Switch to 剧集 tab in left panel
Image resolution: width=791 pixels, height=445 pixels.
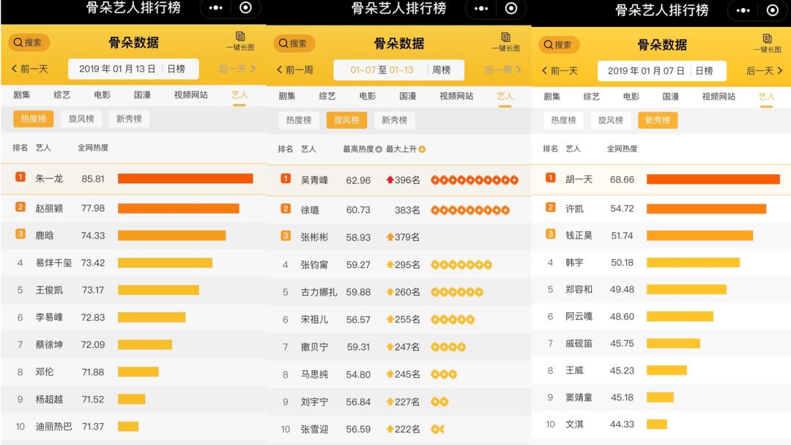pos(22,94)
